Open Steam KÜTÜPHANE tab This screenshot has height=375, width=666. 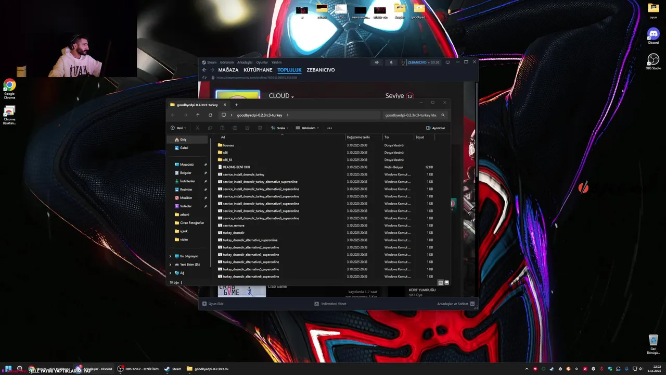(258, 70)
